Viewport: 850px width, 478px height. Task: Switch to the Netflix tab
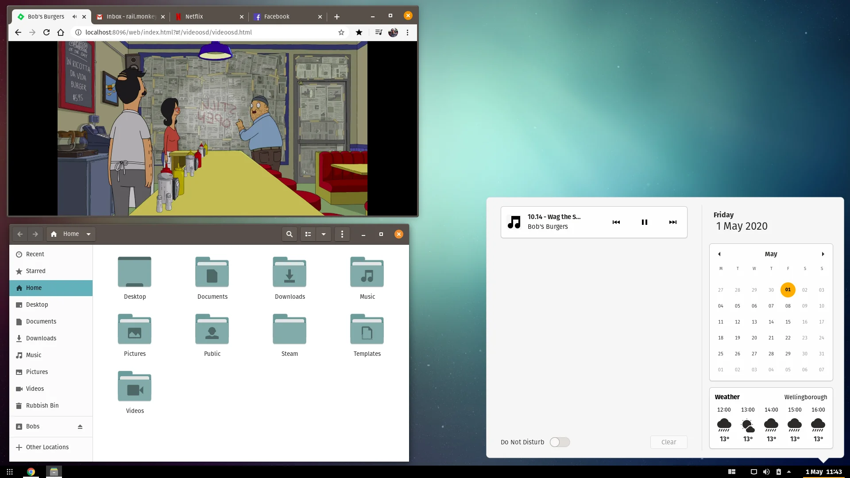tap(210, 17)
